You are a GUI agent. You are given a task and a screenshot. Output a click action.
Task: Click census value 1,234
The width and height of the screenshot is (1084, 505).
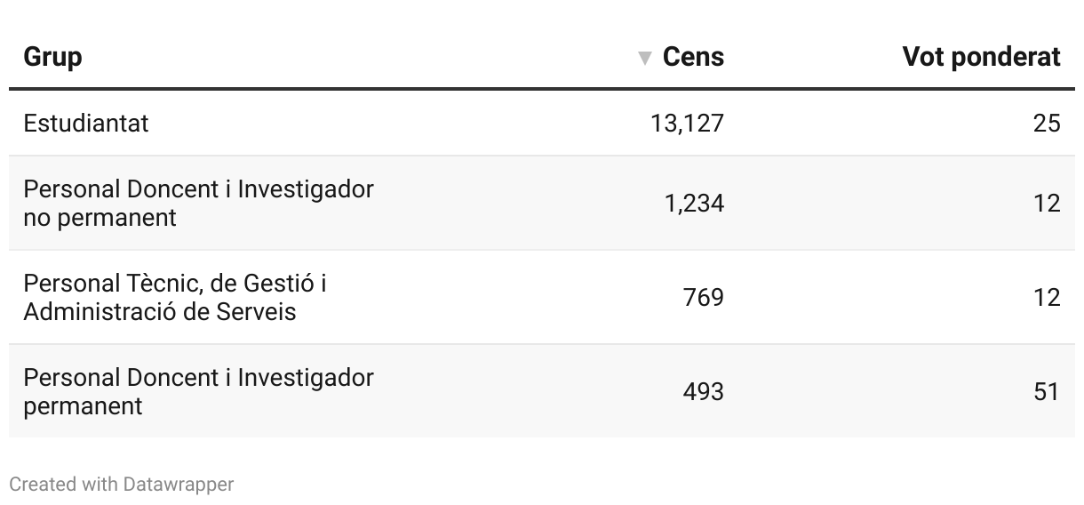click(x=694, y=204)
